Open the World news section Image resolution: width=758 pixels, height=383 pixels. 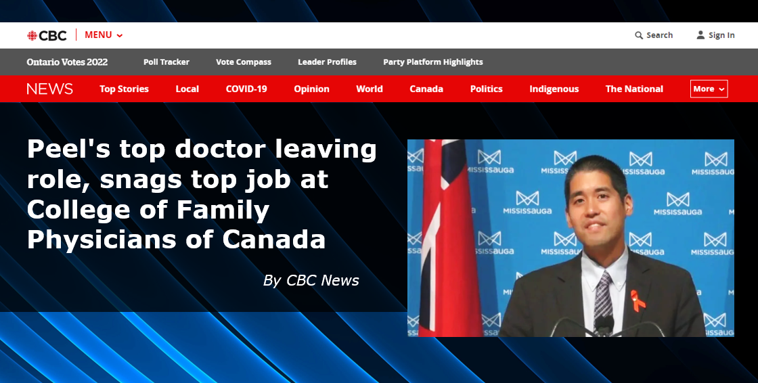point(370,89)
